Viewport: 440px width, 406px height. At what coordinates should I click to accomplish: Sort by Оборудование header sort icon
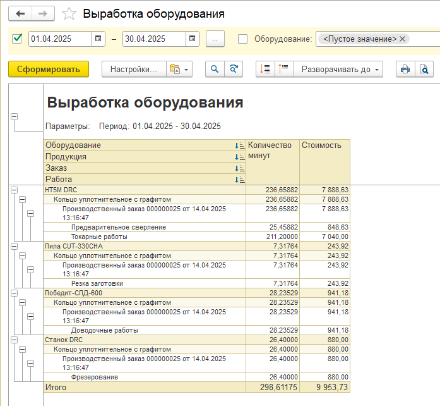click(x=240, y=145)
